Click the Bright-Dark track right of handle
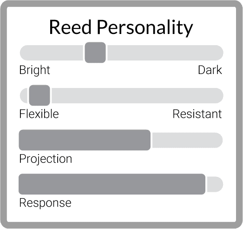Screen dimensions: 243x229 [x=165, y=53]
